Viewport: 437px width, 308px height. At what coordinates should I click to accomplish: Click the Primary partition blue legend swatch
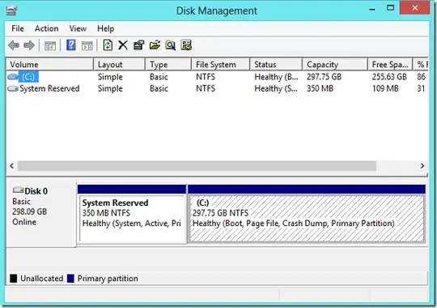70,278
